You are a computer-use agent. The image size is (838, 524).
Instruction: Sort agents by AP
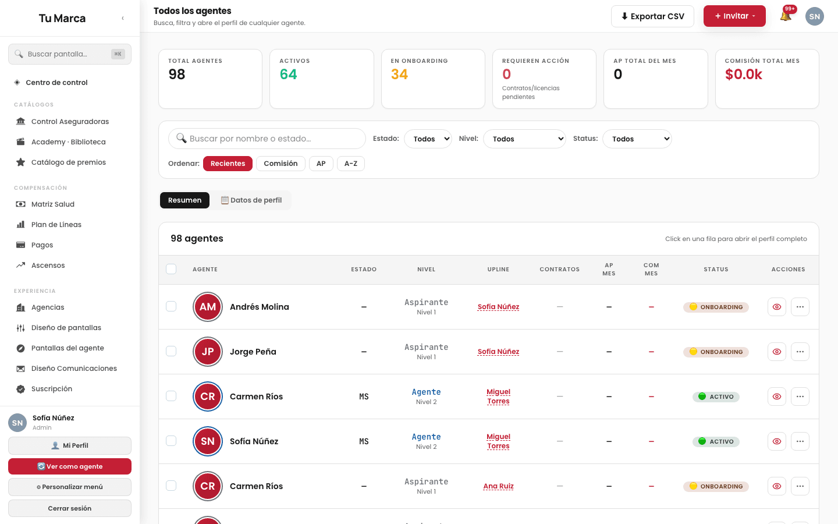321,164
